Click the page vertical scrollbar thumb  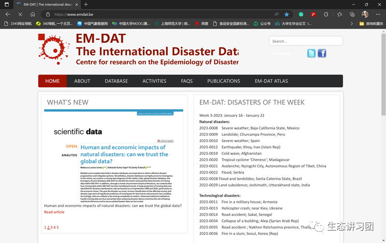click(383, 74)
